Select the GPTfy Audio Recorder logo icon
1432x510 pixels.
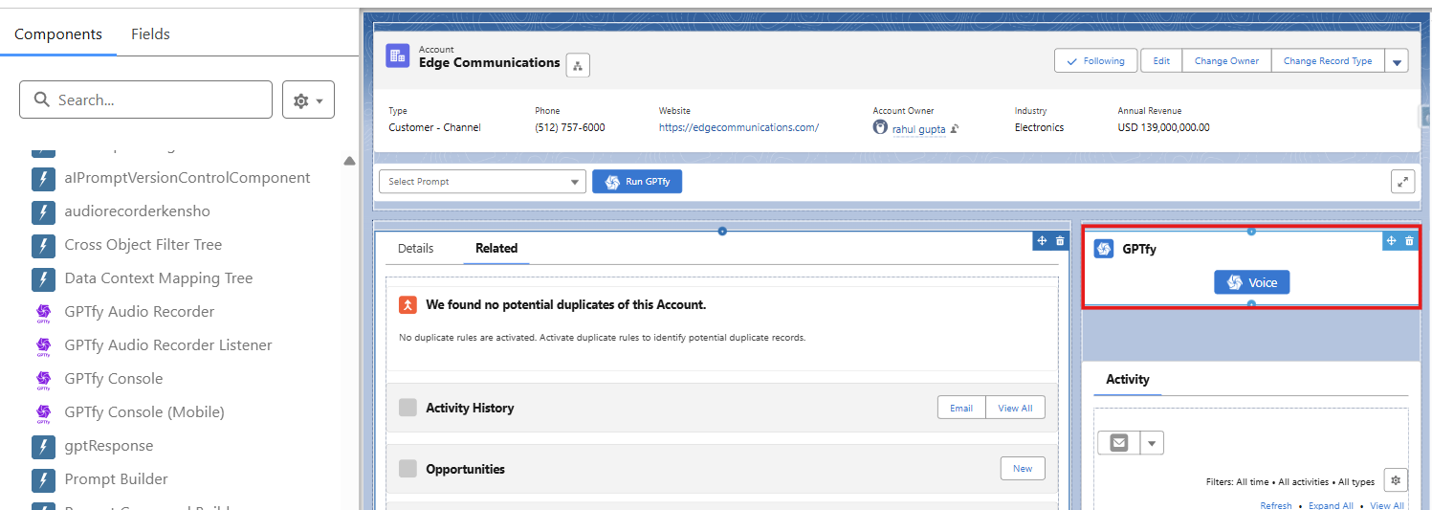point(42,312)
